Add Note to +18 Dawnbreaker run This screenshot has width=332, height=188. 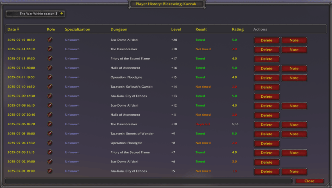[x=294, y=49]
